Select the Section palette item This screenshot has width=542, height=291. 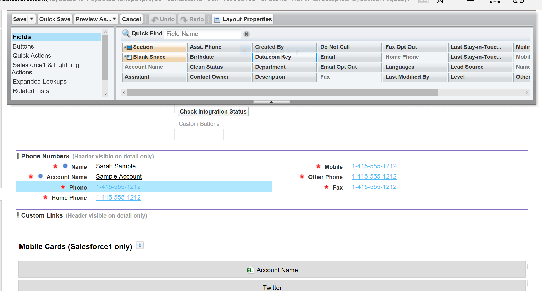pyautogui.click(x=154, y=47)
